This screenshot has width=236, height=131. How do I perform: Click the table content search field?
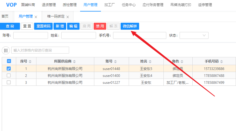coord(40,50)
